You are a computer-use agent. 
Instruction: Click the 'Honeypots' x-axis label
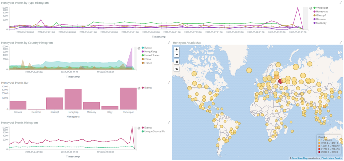point(73,117)
